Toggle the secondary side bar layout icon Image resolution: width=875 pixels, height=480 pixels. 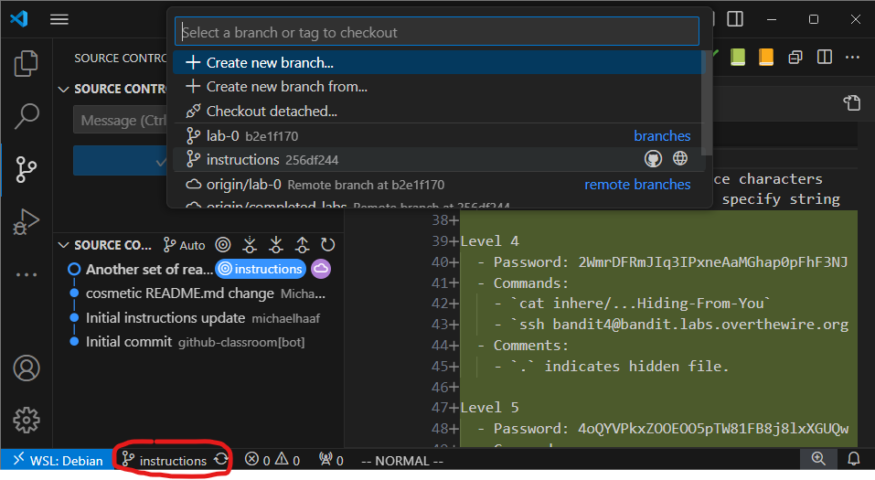point(735,19)
